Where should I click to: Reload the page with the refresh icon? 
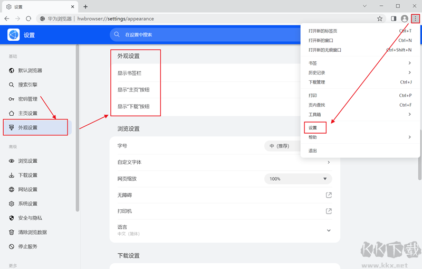tap(28, 18)
